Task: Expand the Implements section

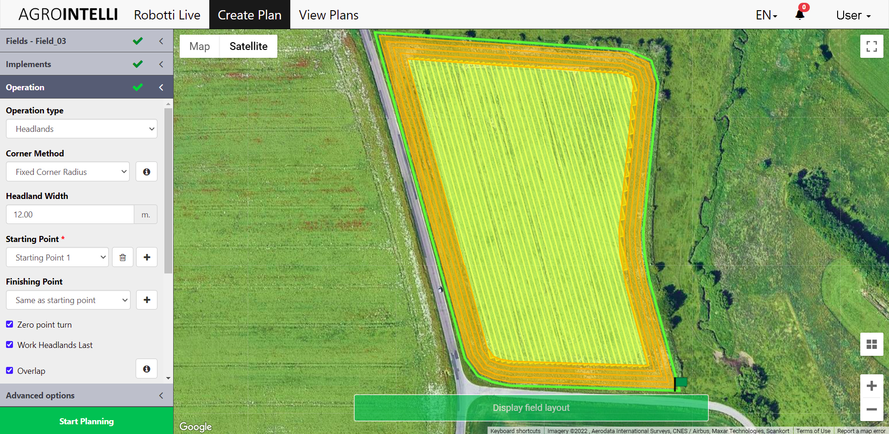Action: coord(87,64)
